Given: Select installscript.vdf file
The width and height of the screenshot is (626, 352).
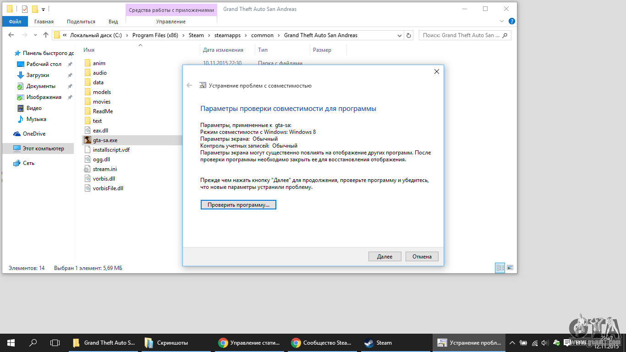Looking at the screenshot, I should click(x=111, y=150).
